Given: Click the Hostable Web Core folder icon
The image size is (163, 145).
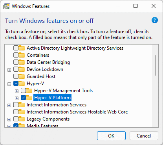Looking at the screenshot, I should [22, 112].
